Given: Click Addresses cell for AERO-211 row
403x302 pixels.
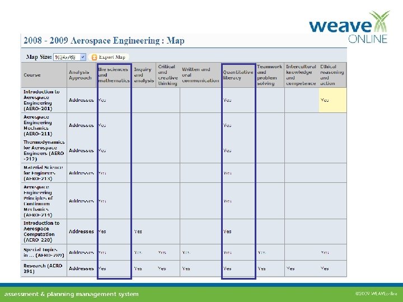Looking at the screenshot, I should [81, 125].
